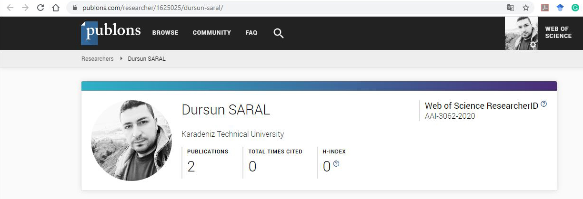Open the Browse menu
The width and height of the screenshot is (583, 199).
(x=165, y=33)
